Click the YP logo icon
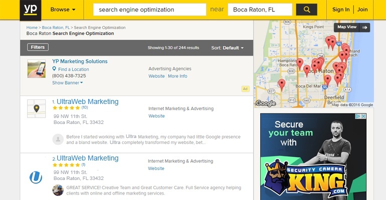Image resolution: width=386 pixels, height=200 pixels. click(31, 10)
